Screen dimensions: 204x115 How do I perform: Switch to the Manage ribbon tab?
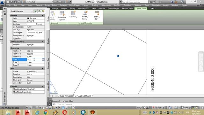[x=55, y=8]
